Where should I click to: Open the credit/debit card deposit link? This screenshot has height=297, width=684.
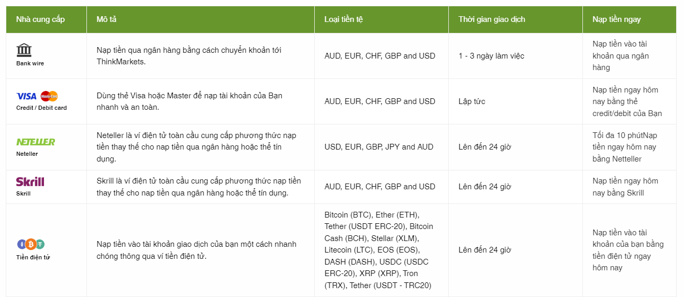coord(627,101)
